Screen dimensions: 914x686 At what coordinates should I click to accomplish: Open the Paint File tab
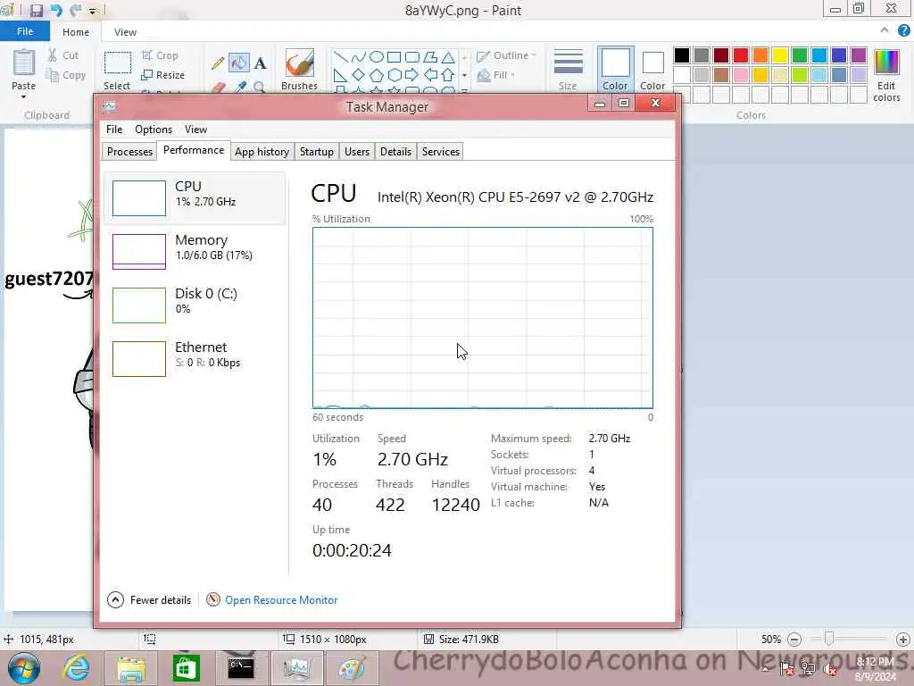(24, 31)
